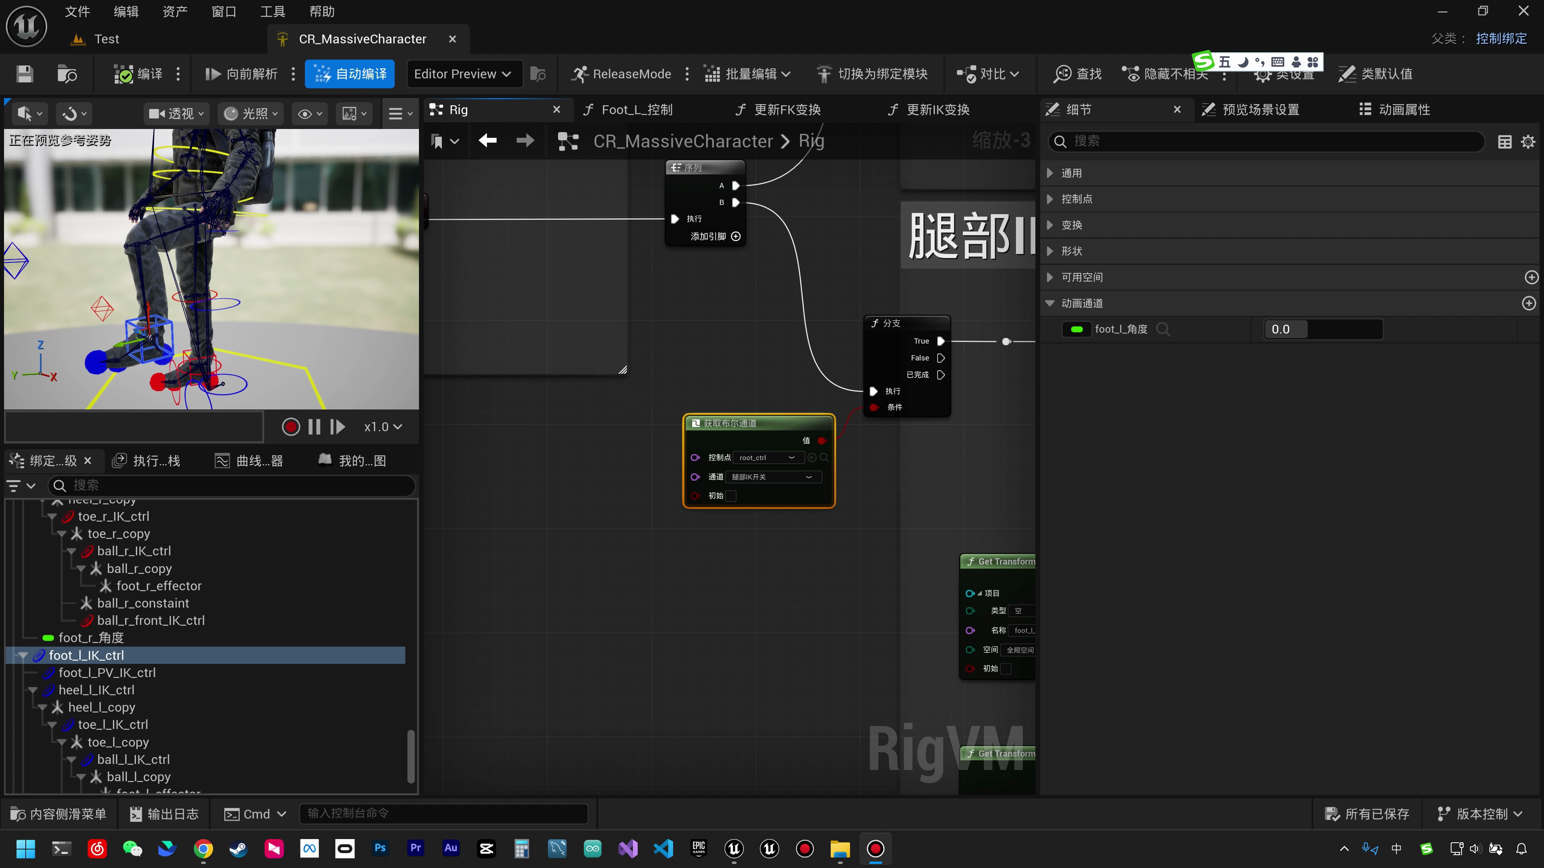Viewport: 1544px width, 868px height.
Task: Add 可用空间 with plus icon
Action: point(1532,277)
